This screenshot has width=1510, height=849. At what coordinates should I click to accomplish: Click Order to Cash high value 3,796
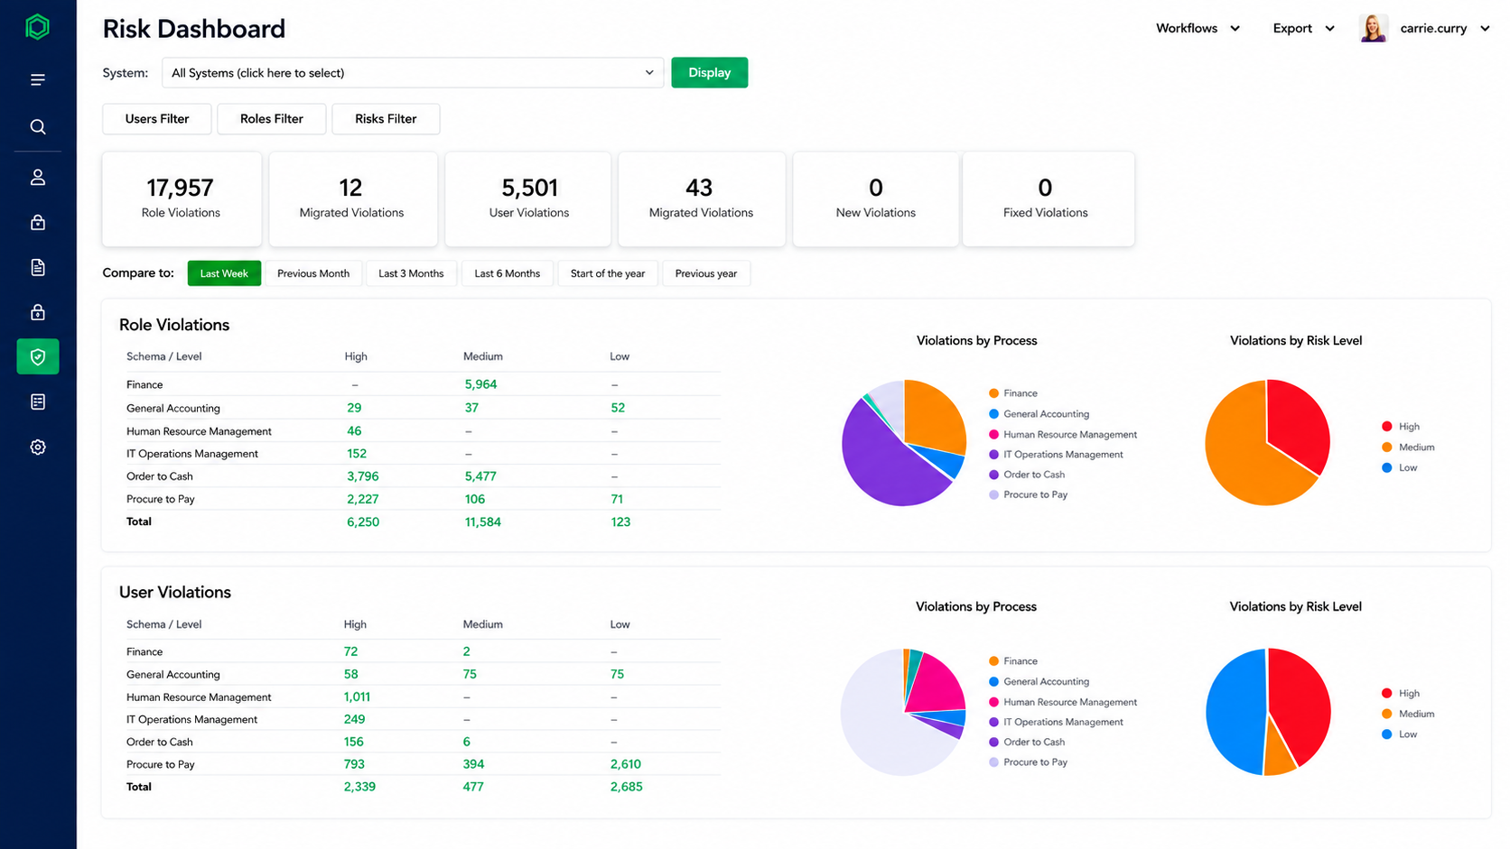[363, 476]
